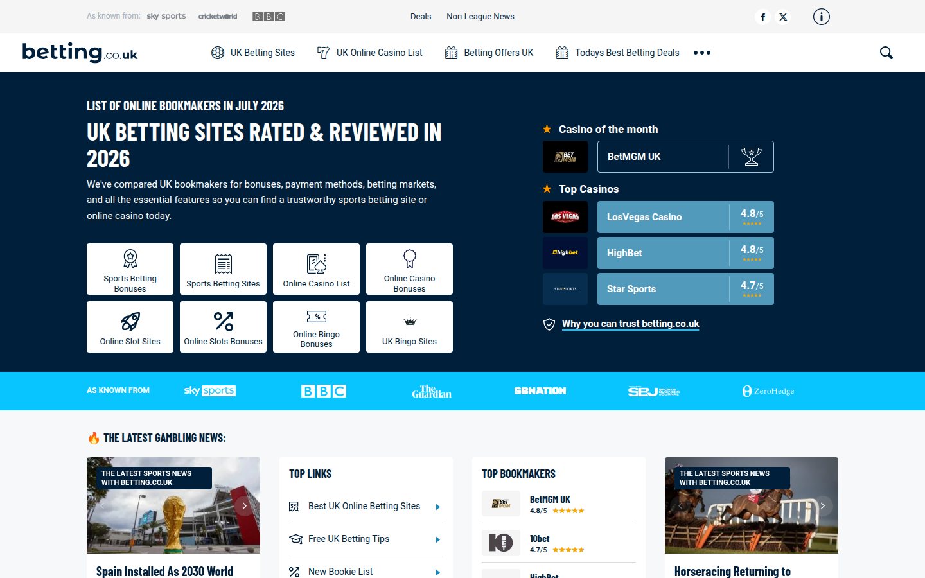The height and width of the screenshot is (578, 925).
Task: Click the info circle icon in top bar
Action: pos(822,17)
